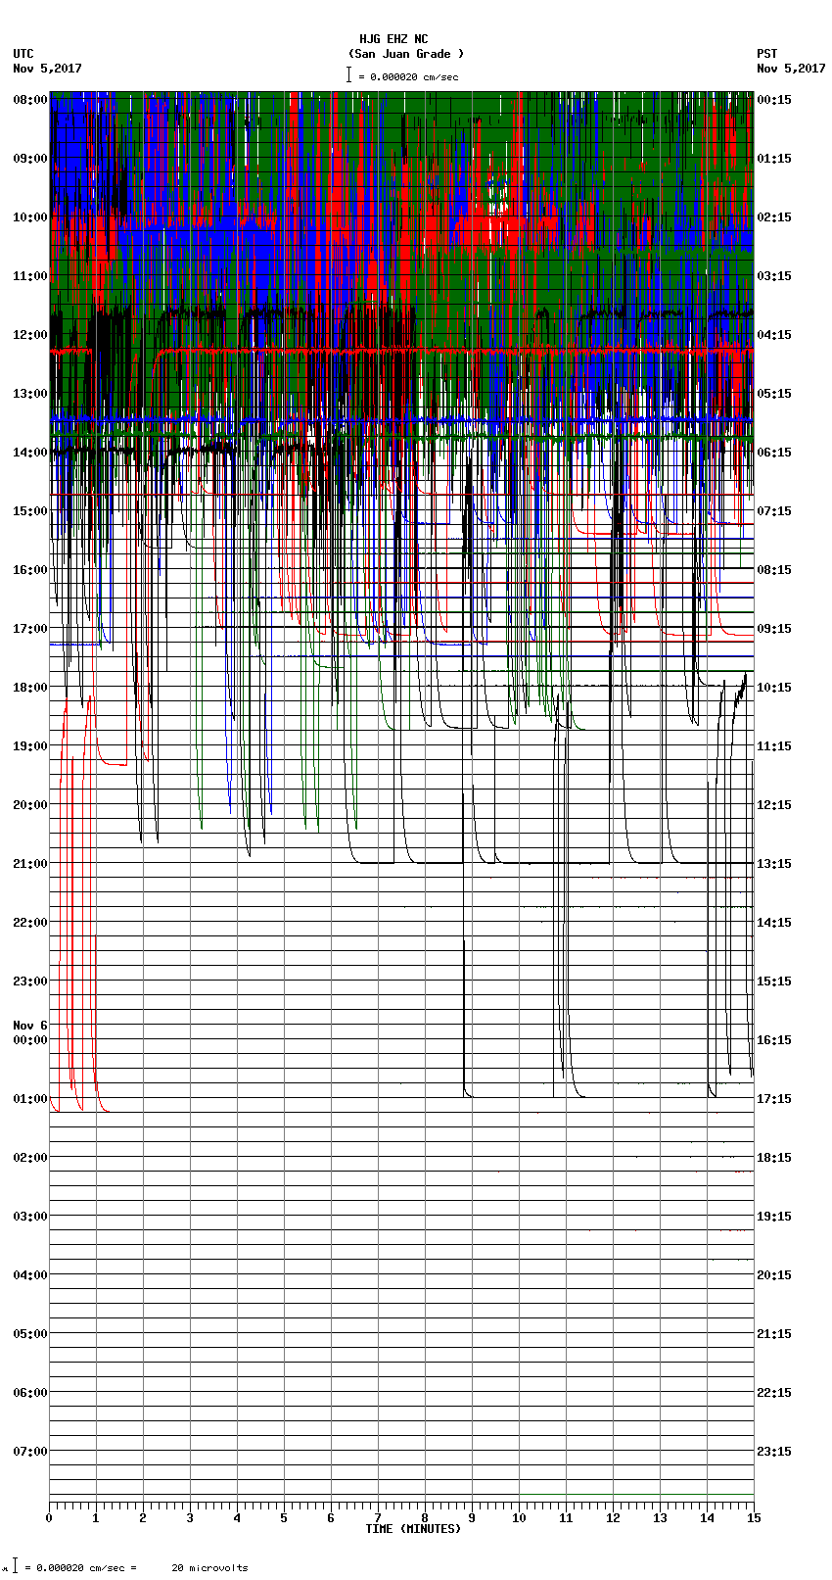Image resolution: width=832 pixels, height=1580 pixels.
Task: Click the 18:00 UTC row label
Action: pos(30,688)
